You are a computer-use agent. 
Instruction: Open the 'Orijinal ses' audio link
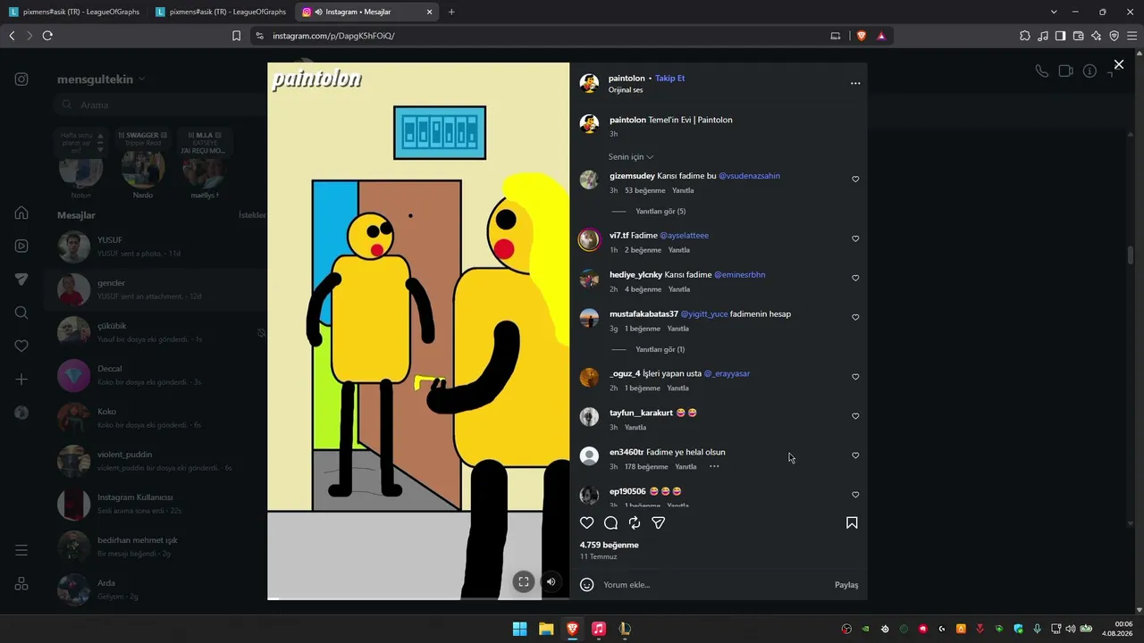coord(626,90)
